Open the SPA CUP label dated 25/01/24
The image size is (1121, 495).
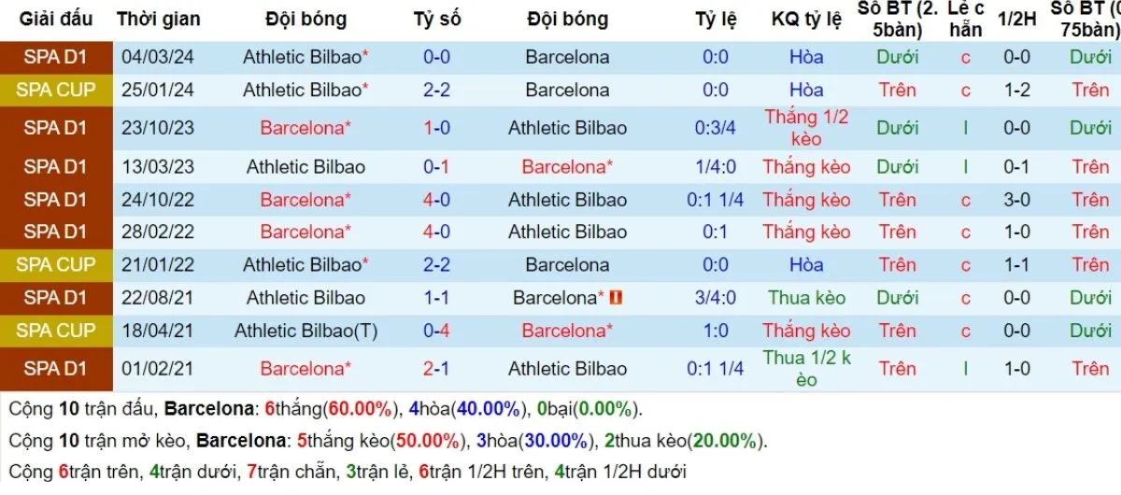[55, 91]
